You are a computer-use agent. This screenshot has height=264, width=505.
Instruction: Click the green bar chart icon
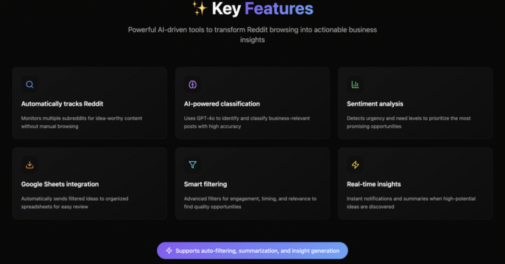(x=355, y=84)
